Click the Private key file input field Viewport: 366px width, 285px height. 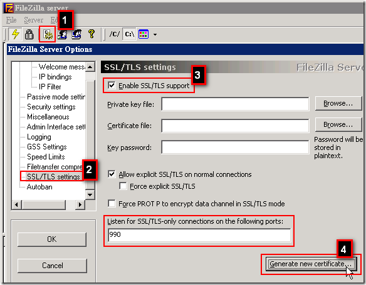(x=235, y=104)
